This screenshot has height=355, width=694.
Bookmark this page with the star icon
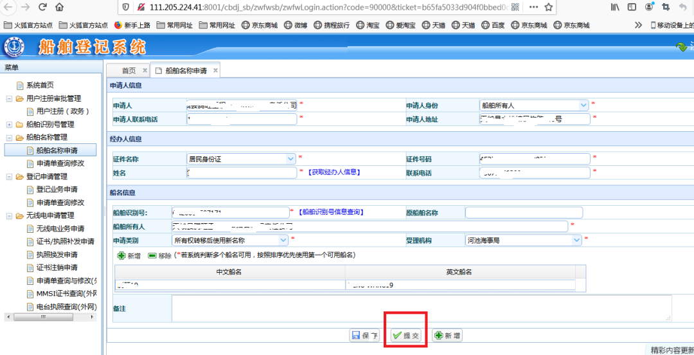tap(548, 7)
